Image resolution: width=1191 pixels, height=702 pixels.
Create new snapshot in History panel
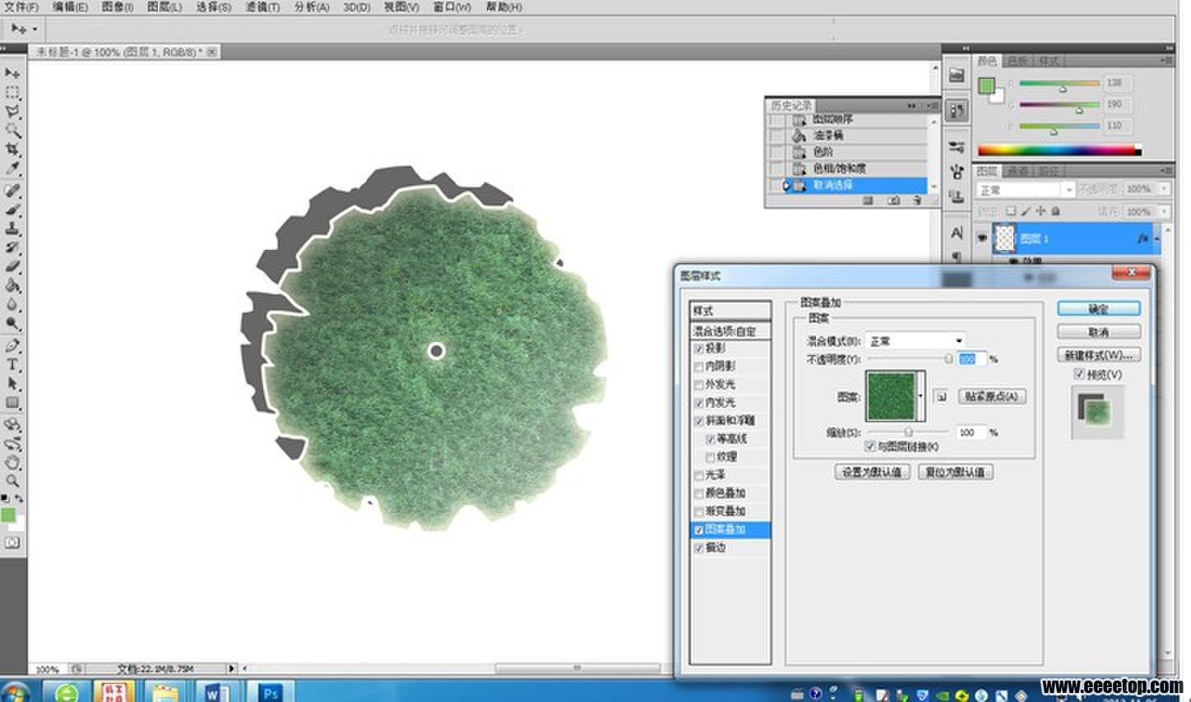(894, 201)
